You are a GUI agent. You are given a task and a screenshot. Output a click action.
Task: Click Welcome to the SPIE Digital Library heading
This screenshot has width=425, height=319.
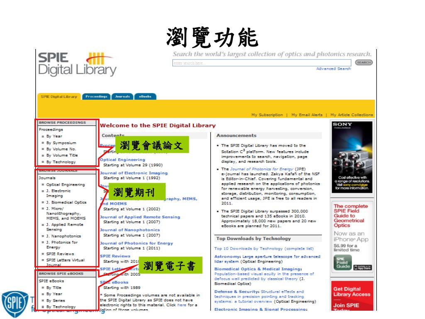pyautogui.click(x=158, y=125)
